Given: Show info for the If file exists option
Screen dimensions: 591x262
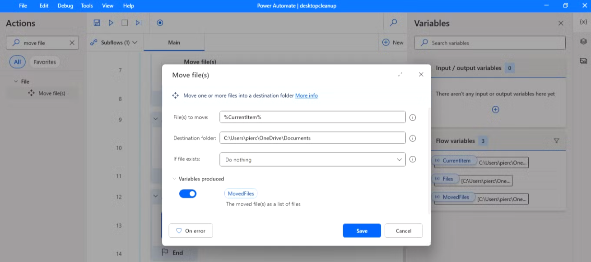Looking at the screenshot, I should pos(412,159).
